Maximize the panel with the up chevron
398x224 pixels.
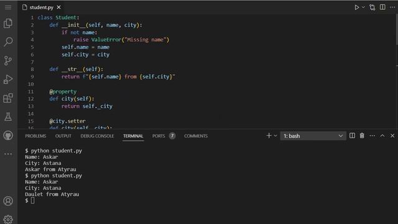click(382, 136)
